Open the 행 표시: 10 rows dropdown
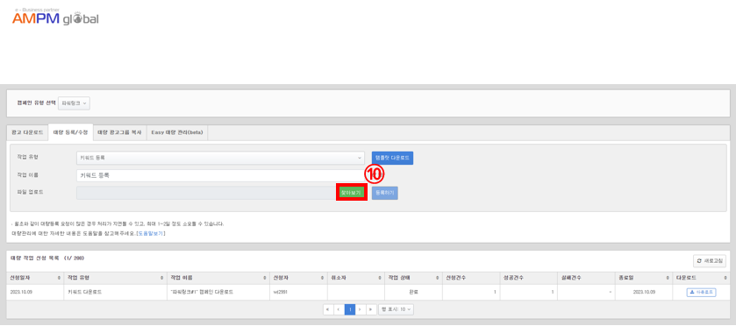Screen dimensions: 736x326 pyautogui.click(x=396, y=309)
